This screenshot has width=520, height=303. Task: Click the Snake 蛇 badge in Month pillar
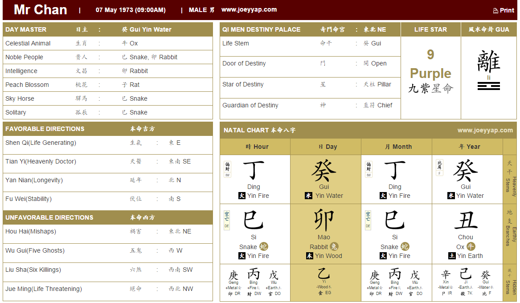pos(405,246)
